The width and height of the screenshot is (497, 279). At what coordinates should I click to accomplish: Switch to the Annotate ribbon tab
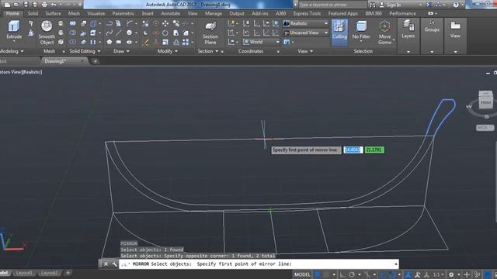(x=170, y=14)
